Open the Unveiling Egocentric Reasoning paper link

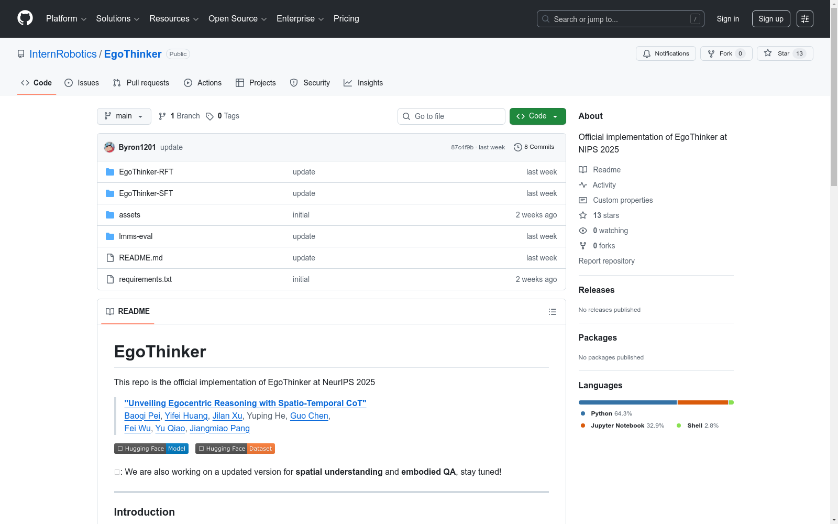(246, 403)
